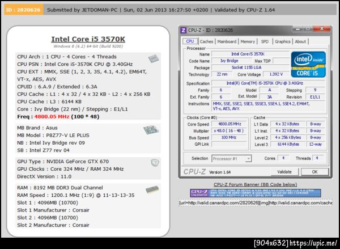The width and height of the screenshot is (340, 249).
Task: Click the Specification field in CPU-Z
Action: (268, 83)
